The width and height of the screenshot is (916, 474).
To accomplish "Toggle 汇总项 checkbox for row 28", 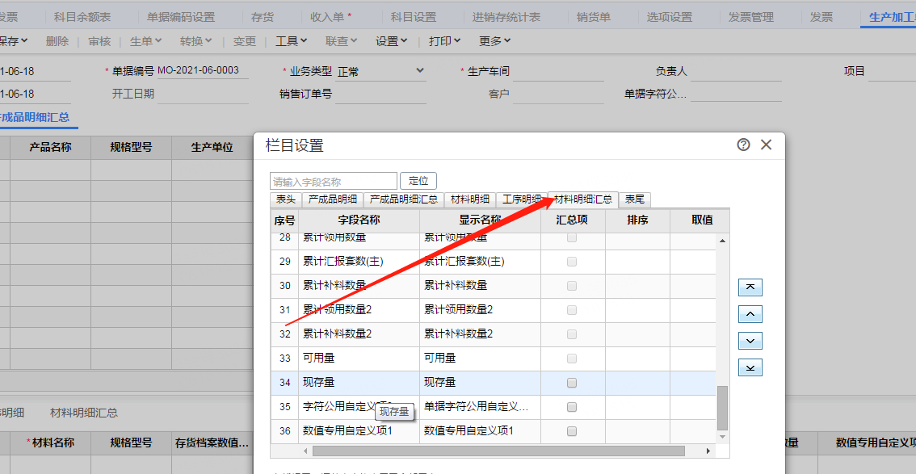I will (x=572, y=237).
